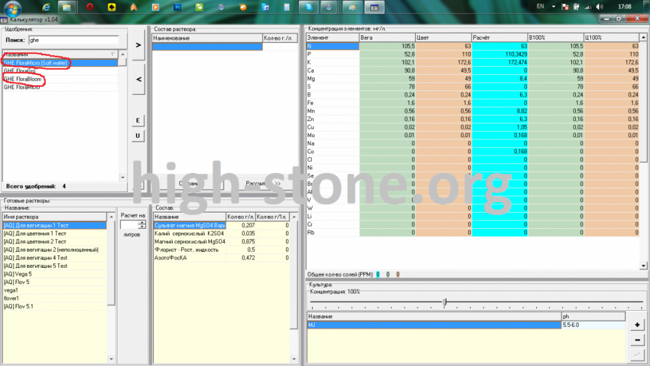This screenshot has width=650, height=366.
Task: Adjust the Концентрация slider handle
Action: [x=445, y=302]
